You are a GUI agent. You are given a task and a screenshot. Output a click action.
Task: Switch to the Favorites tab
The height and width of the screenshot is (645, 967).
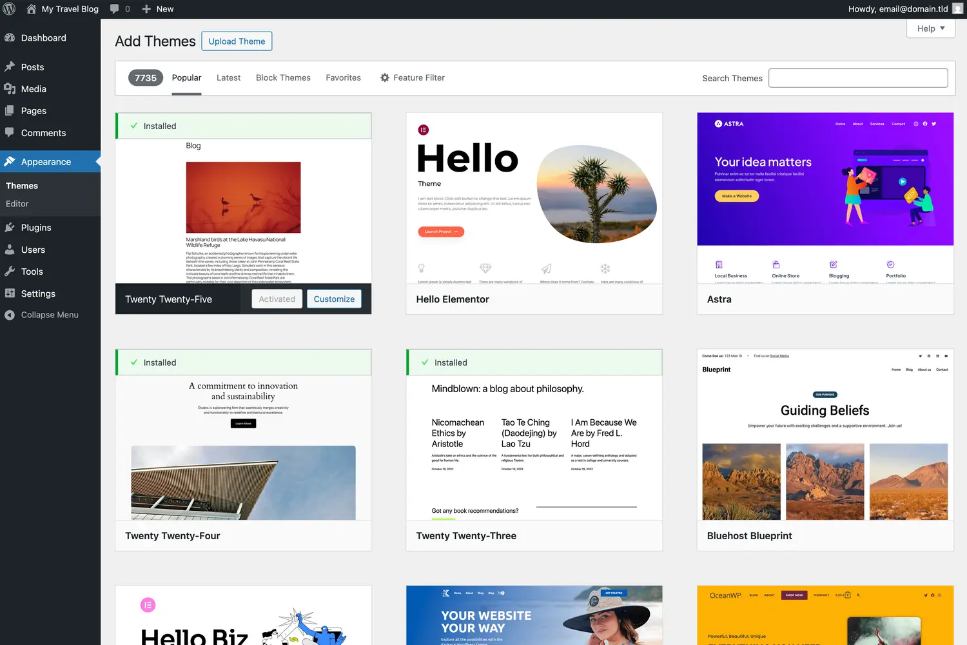tap(343, 77)
